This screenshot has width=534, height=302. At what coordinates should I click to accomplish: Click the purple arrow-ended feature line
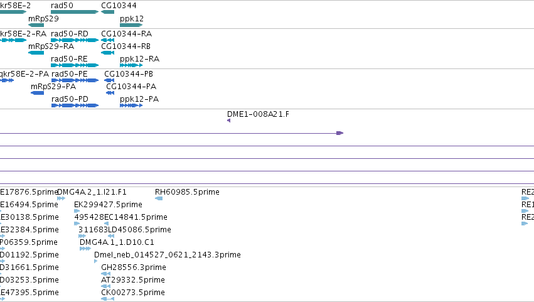(x=172, y=133)
